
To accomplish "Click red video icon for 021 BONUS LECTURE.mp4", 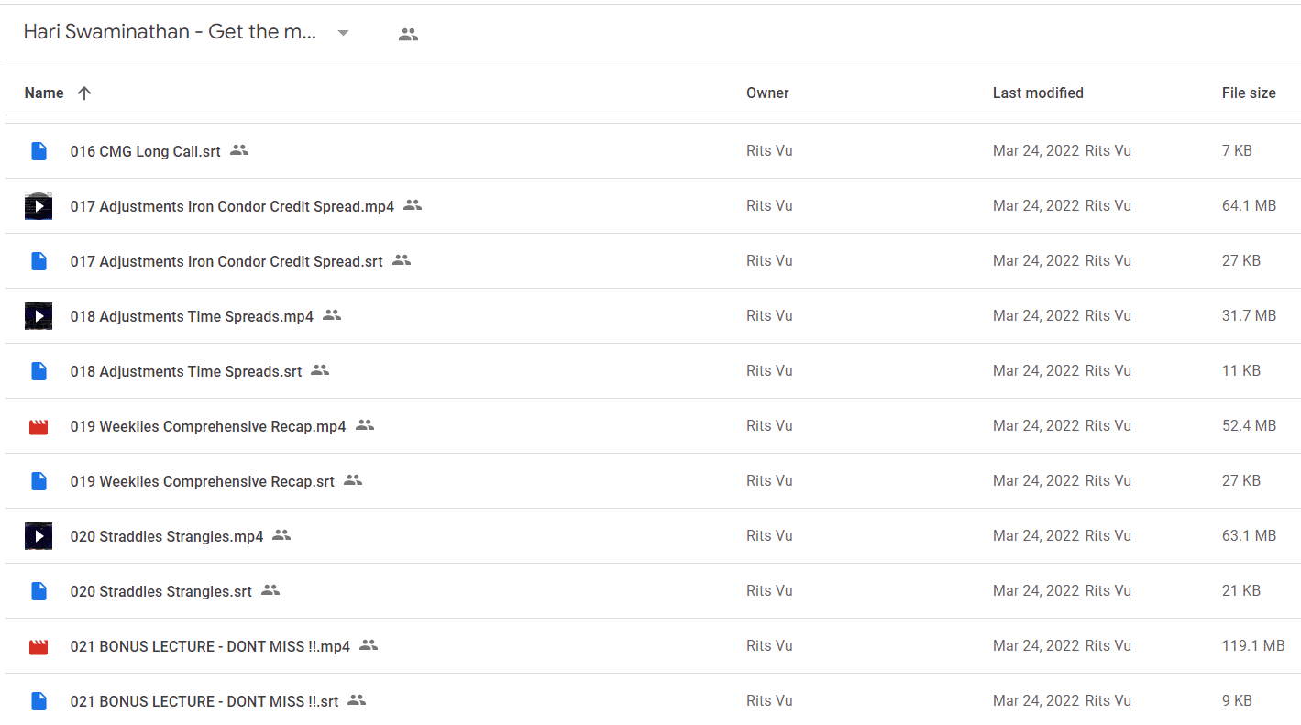I will (x=39, y=646).
